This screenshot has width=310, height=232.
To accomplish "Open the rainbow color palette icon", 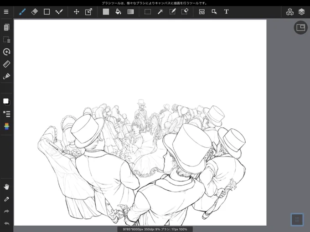I will tap(6, 126).
